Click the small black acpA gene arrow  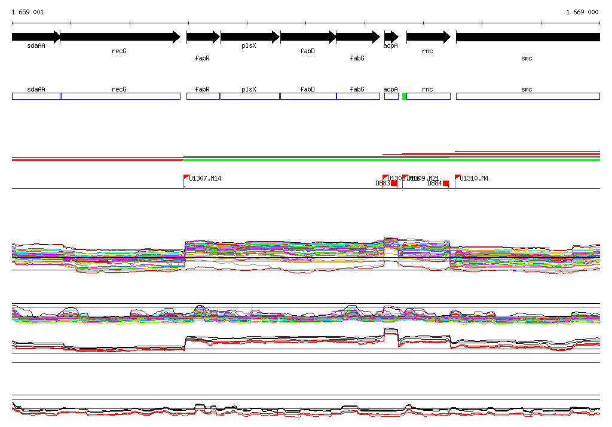[x=391, y=37]
